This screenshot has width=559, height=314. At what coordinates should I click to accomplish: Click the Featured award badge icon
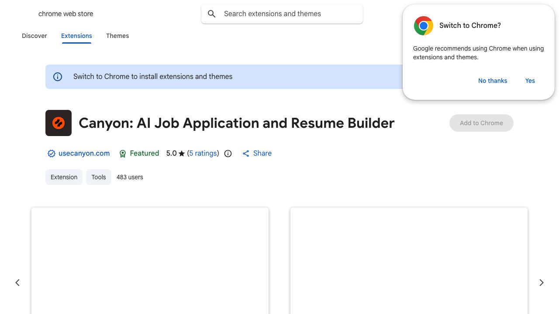coord(123,154)
